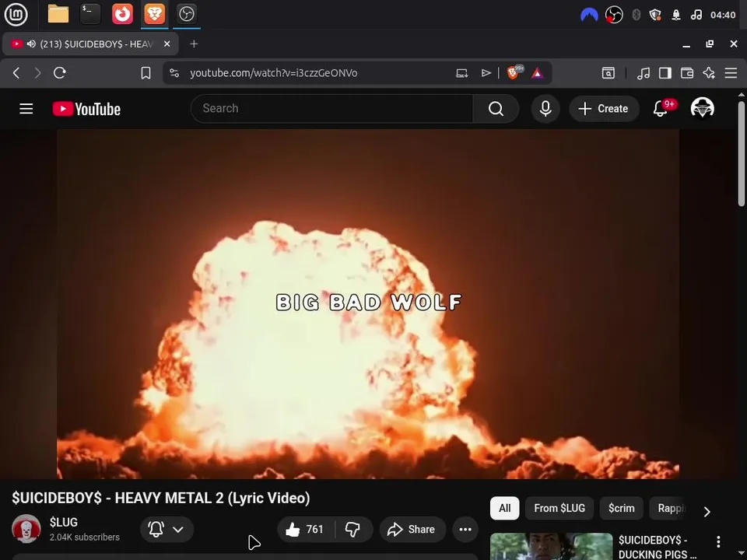Image resolution: width=747 pixels, height=560 pixels.
Task: Select the $UICIDEBOY$ YouTube browser tab
Action: (90, 44)
